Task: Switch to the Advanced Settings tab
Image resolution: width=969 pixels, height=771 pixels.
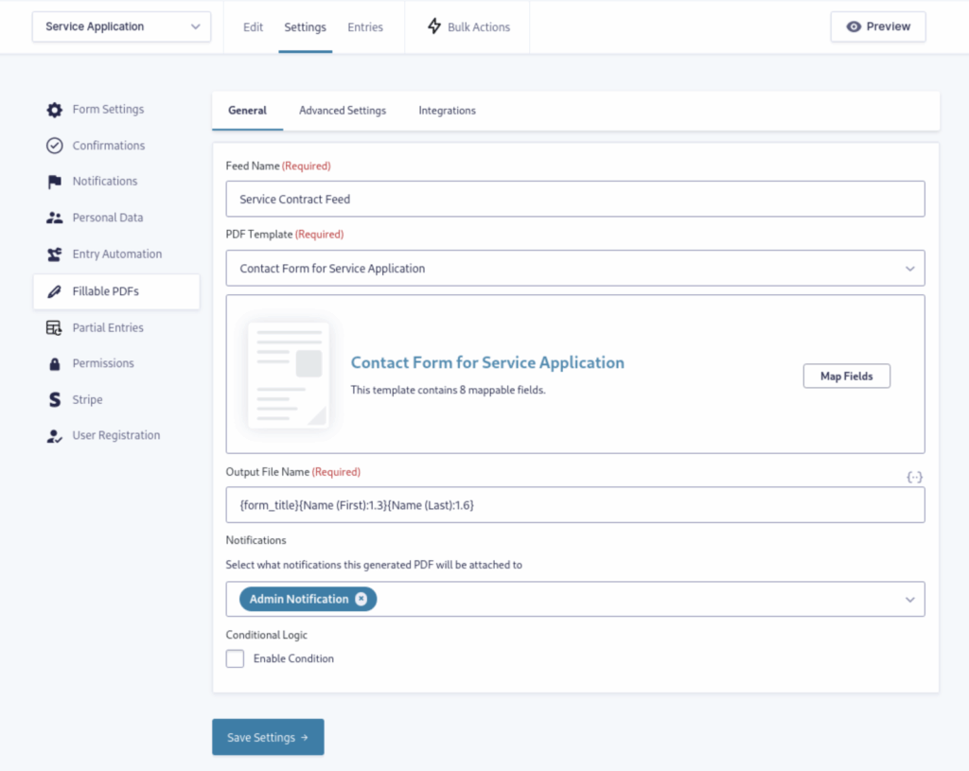Action: [343, 111]
